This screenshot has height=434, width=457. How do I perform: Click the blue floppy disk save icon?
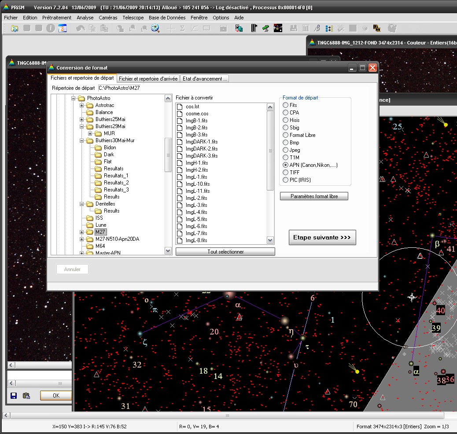coord(14,395)
